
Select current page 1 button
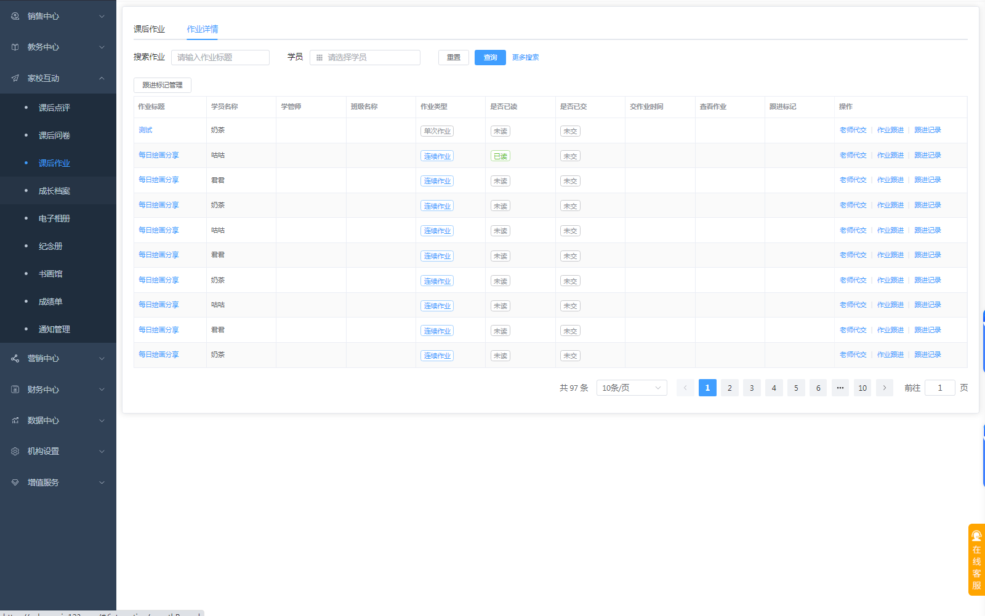pos(707,388)
